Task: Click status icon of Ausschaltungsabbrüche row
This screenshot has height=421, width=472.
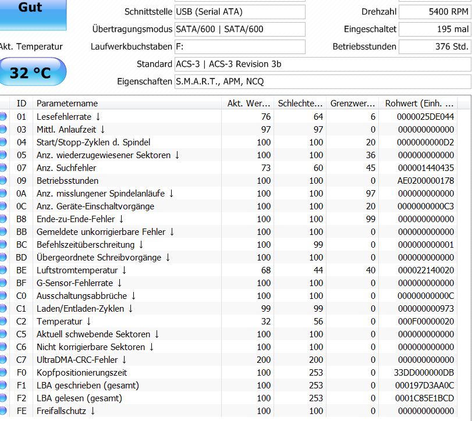Action: [x=3, y=295]
